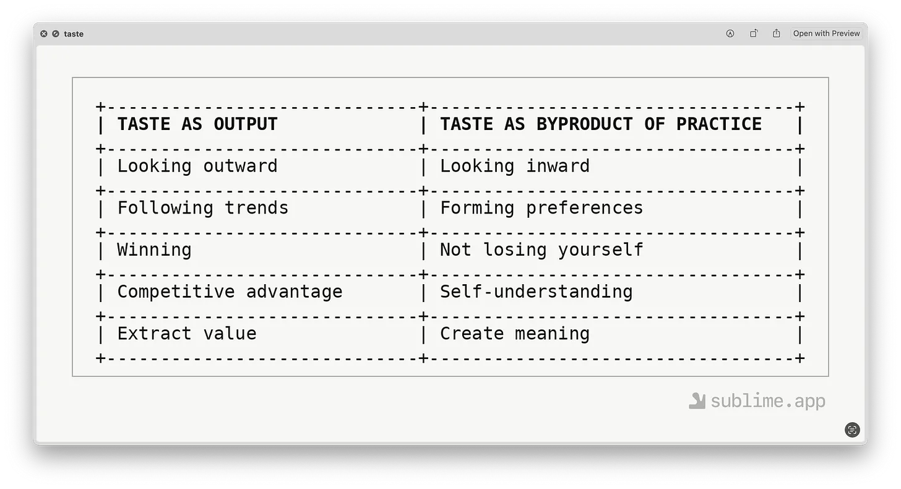This screenshot has height=489, width=901.
Task: Click the Sublime logo glyph in the watermark
Action: [697, 400]
